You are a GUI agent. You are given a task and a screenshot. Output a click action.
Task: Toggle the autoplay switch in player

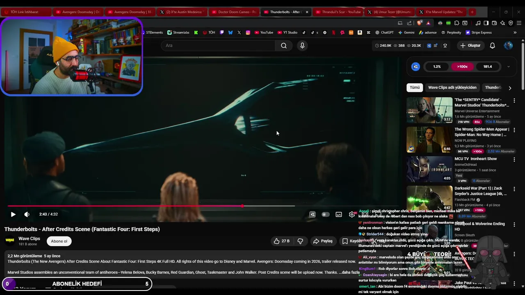click(325, 214)
